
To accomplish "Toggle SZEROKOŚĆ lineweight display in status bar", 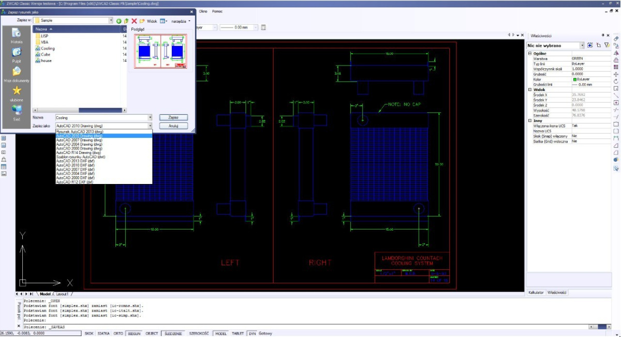I will 199,333.
